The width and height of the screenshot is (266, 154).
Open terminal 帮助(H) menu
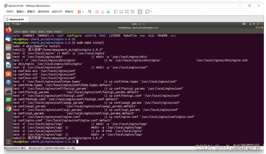tap(58, 32)
